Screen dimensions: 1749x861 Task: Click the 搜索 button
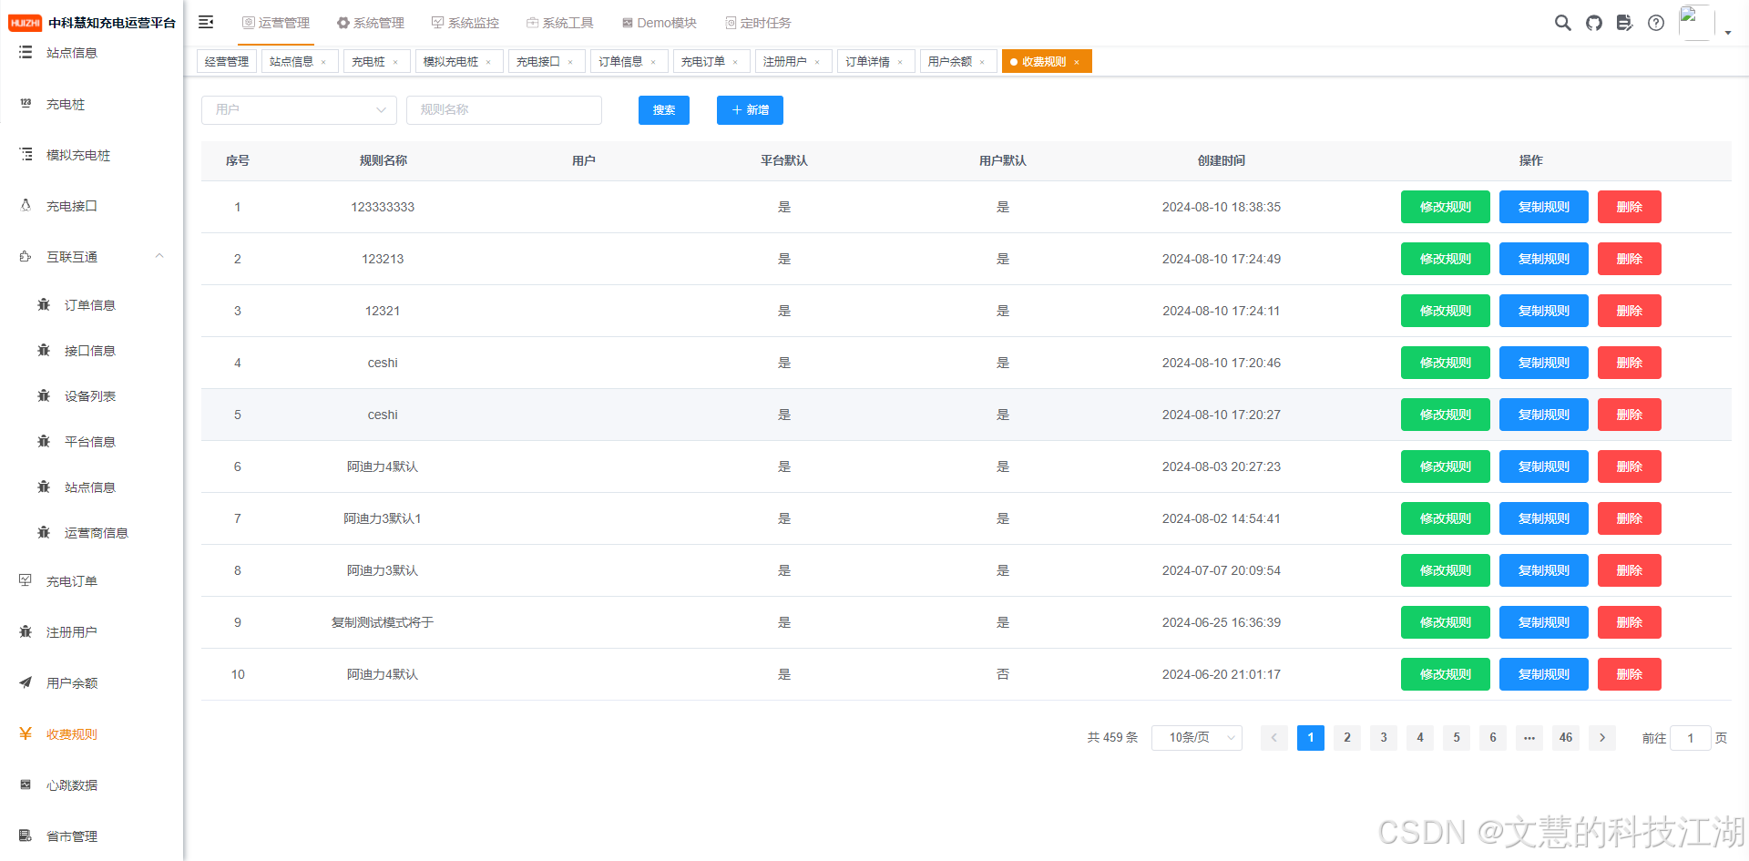click(x=663, y=109)
